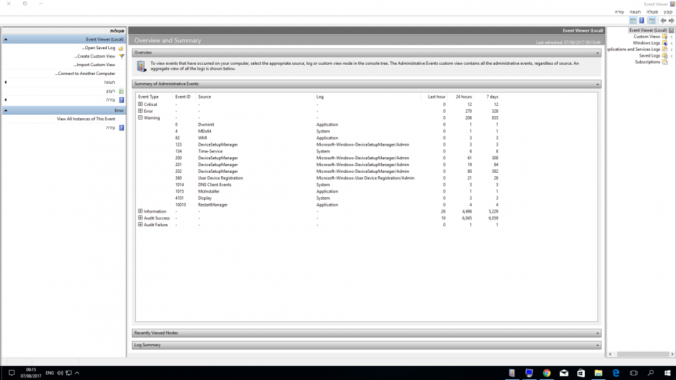
Task: Sort by the 24 hours column header
Action: click(x=464, y=97)
